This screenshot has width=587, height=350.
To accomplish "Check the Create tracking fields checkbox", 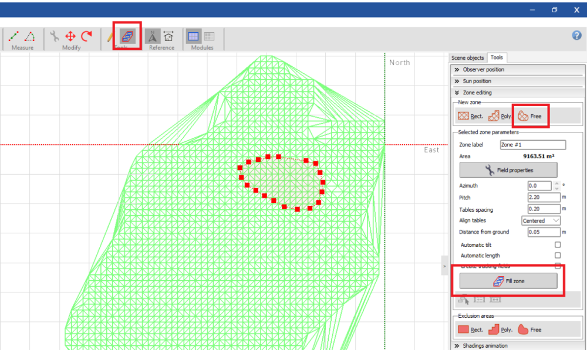I will pos(558,266).
